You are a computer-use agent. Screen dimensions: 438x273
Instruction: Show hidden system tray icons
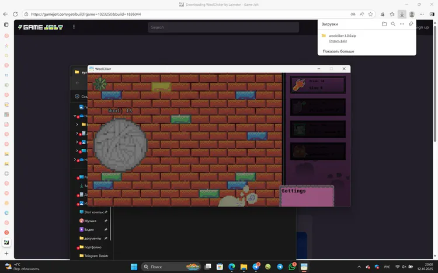click(x=359, y=267)
